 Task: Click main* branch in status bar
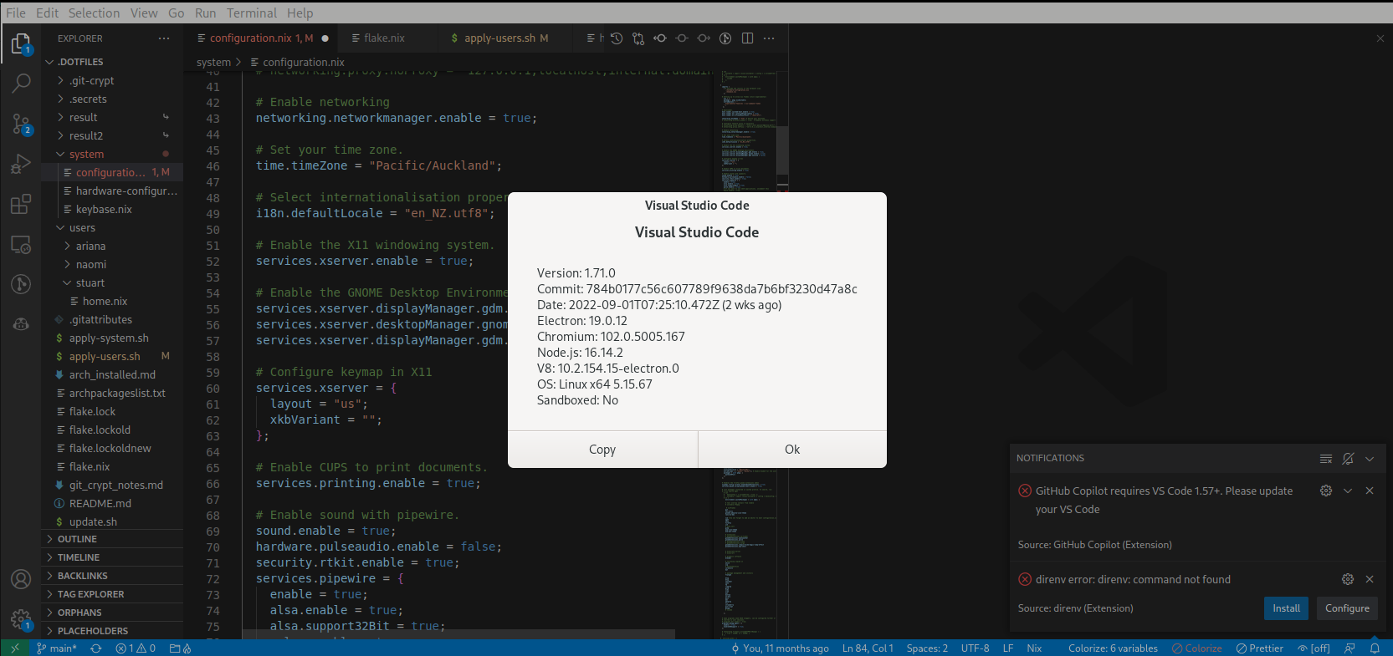pos(57,648)
